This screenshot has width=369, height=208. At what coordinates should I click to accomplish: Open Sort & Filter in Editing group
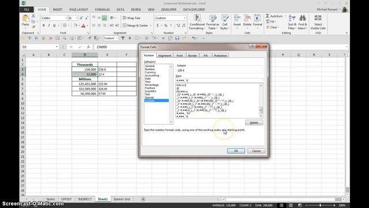pyautogui.click(x=292, y=22)
